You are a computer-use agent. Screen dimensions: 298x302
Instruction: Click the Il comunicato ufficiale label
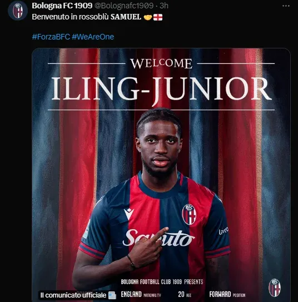click(73, 295)
